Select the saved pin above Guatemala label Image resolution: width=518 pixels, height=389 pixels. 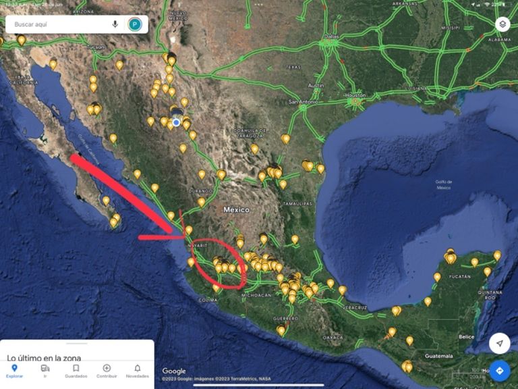pos(409,340)
